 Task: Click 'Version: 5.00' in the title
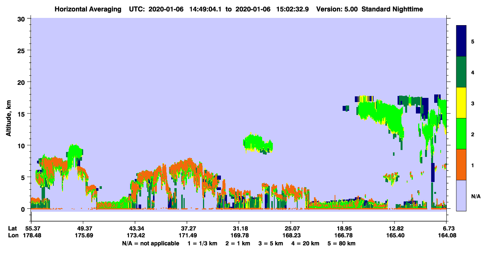pos(337,9)
